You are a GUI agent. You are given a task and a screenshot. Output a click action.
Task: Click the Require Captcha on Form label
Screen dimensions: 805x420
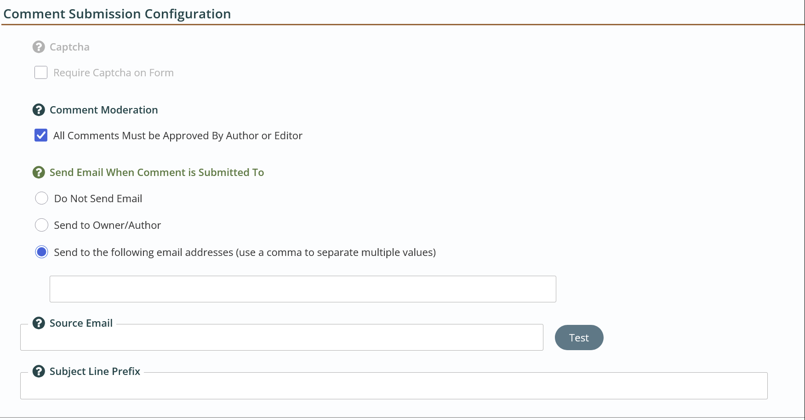coord(114,73)
